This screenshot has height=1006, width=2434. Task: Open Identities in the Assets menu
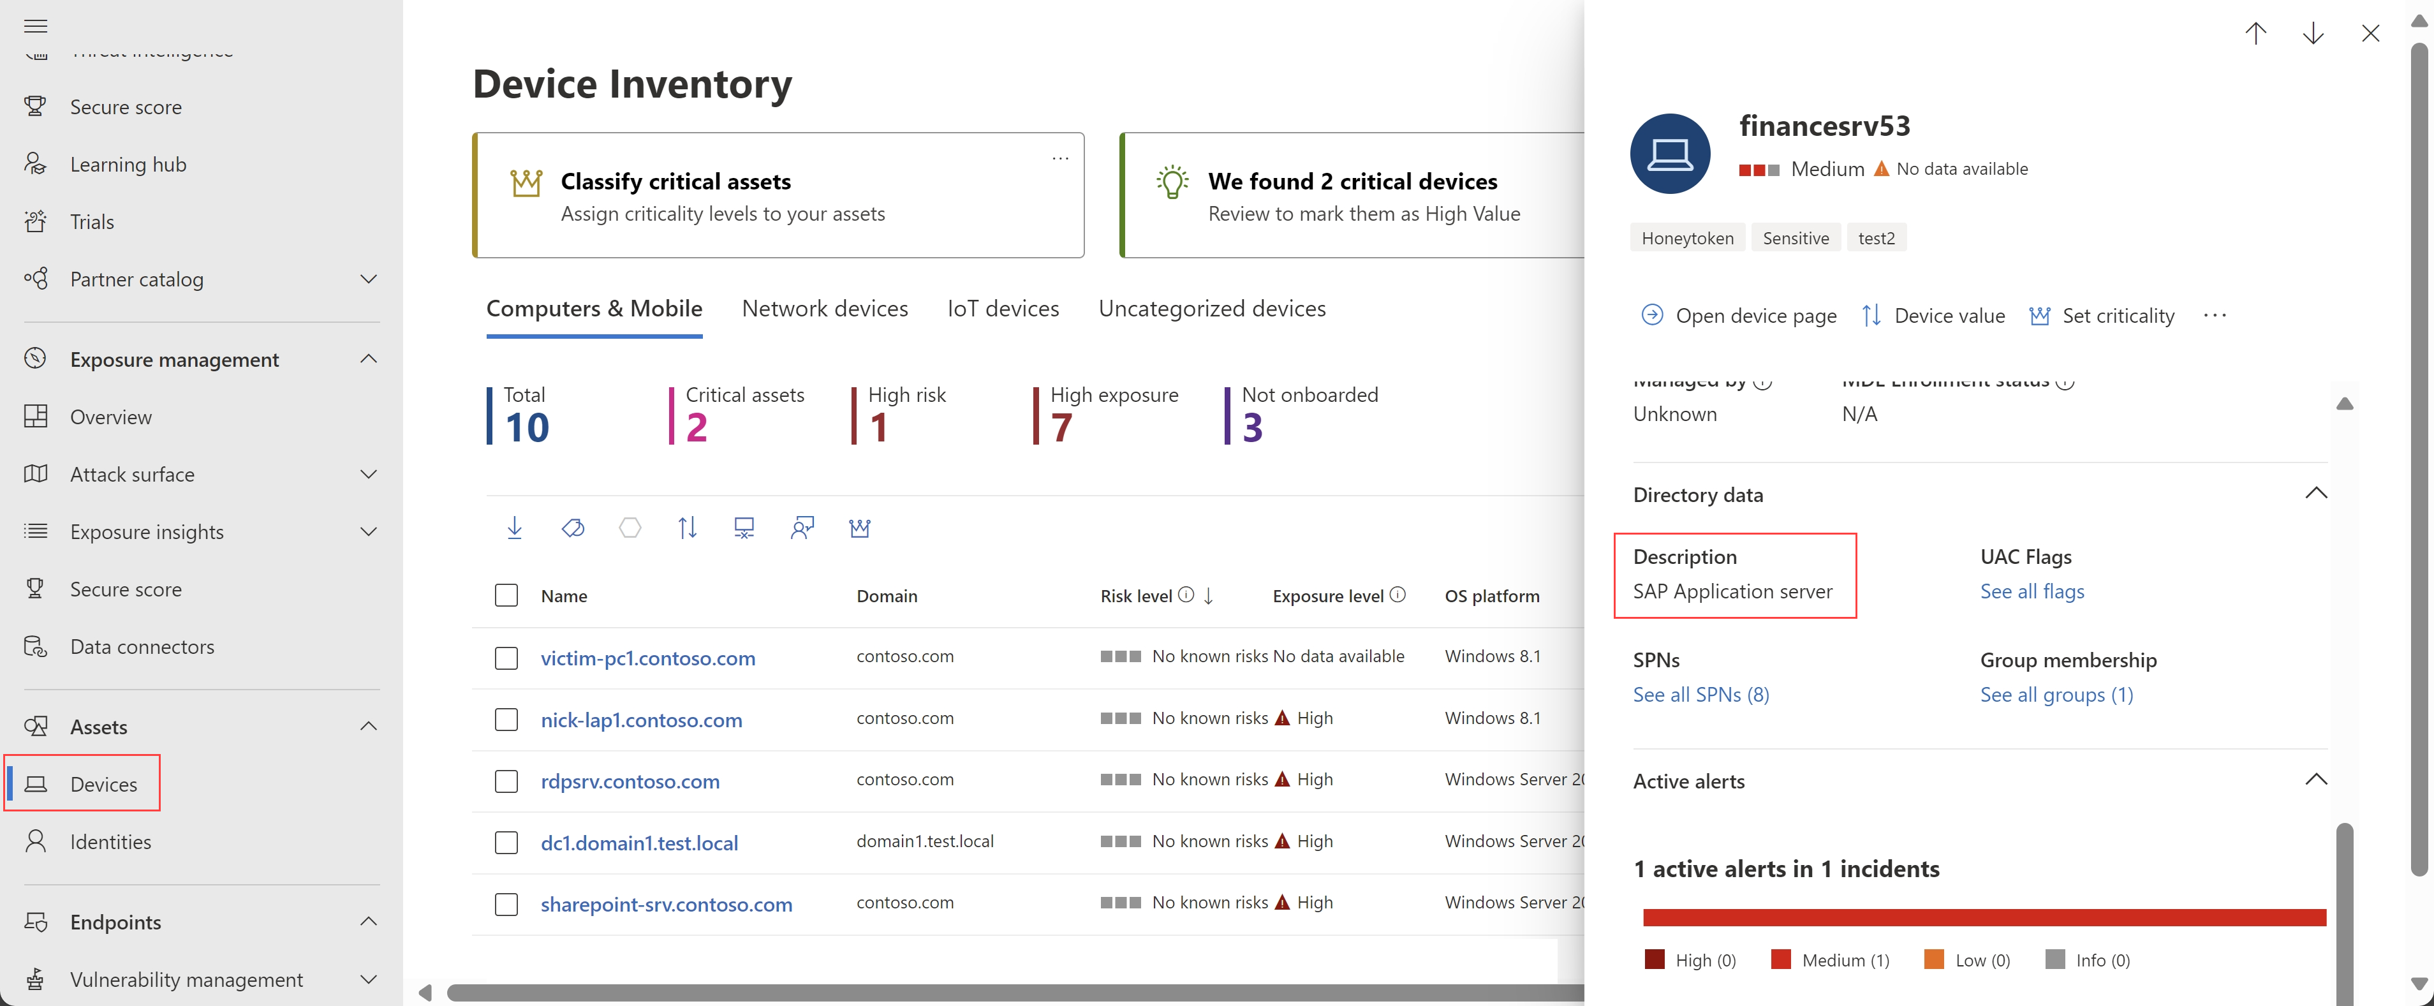110,841
